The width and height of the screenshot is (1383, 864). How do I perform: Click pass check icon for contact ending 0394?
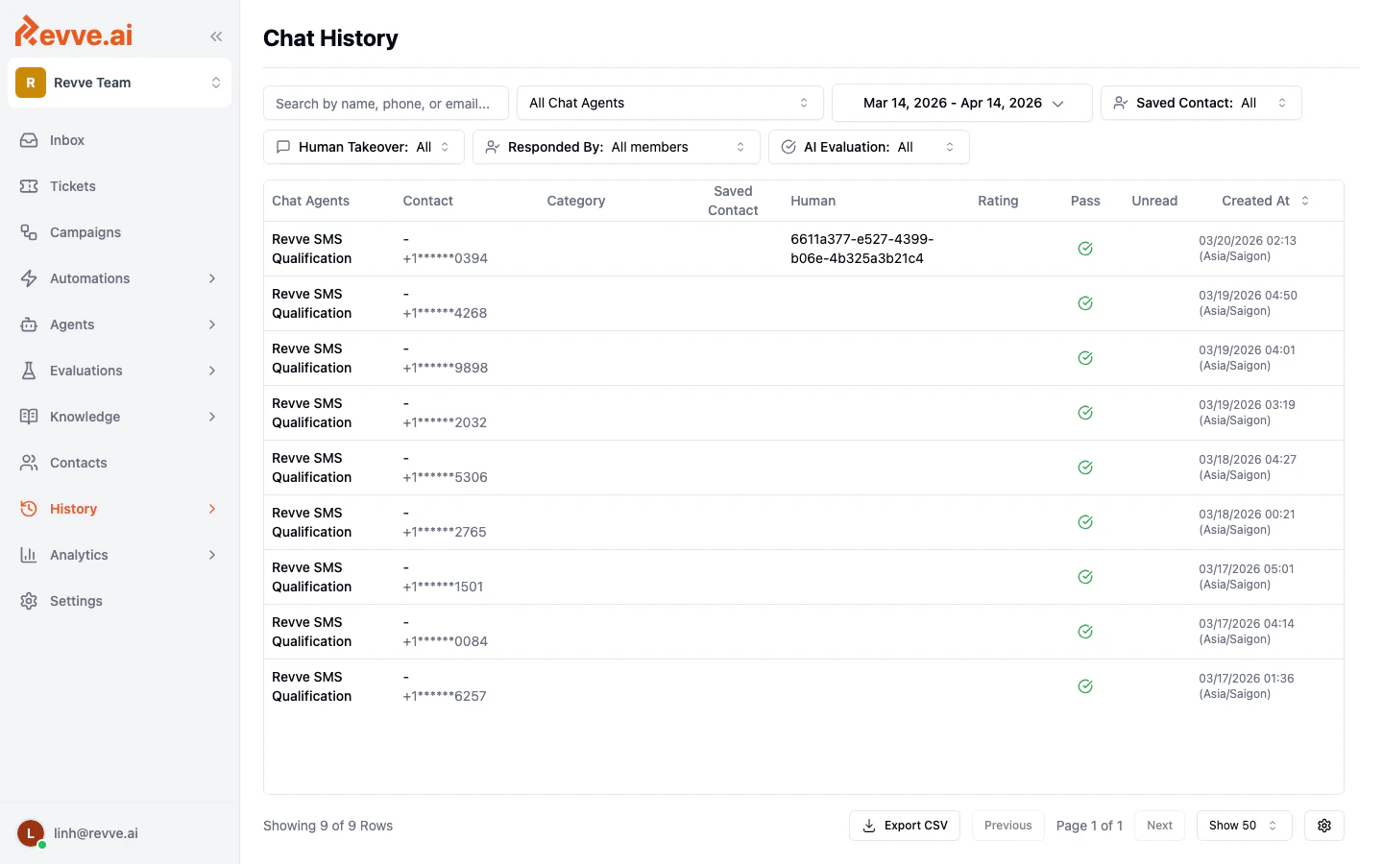click(1085, 249)
